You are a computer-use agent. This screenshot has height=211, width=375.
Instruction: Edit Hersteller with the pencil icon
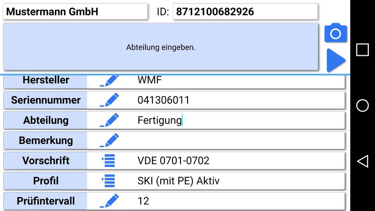(x=109, y=80)
